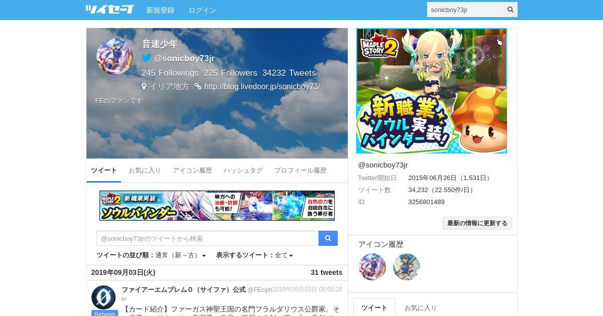Open the ファイアーエムブレム０（サイファ）公式 account name
The width and height of the screenshot is (603, 316).
[183, 289]
